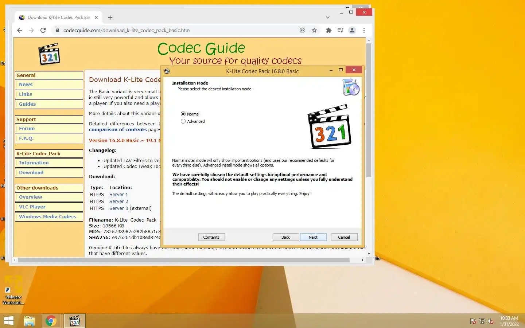Click page scroll up arrow
The height and width of the screenshot is (328, 525).
(369, 40)
